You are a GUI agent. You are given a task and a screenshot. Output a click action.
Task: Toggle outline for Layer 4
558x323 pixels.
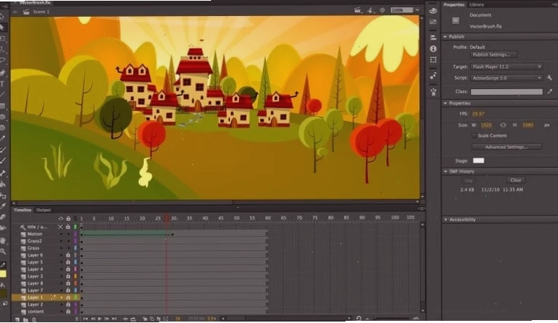click(x=75, y=269)
